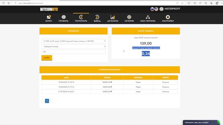Click the browser home icon
The image size is (223, 125).
(x=9, y=3)
